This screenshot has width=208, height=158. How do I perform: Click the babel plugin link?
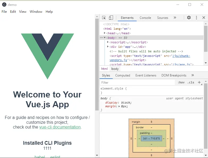click(40, 157)
